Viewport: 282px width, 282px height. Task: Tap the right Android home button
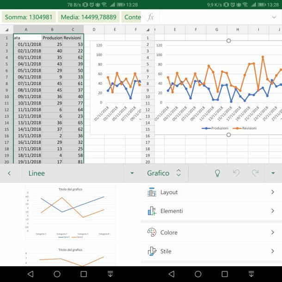198,274
